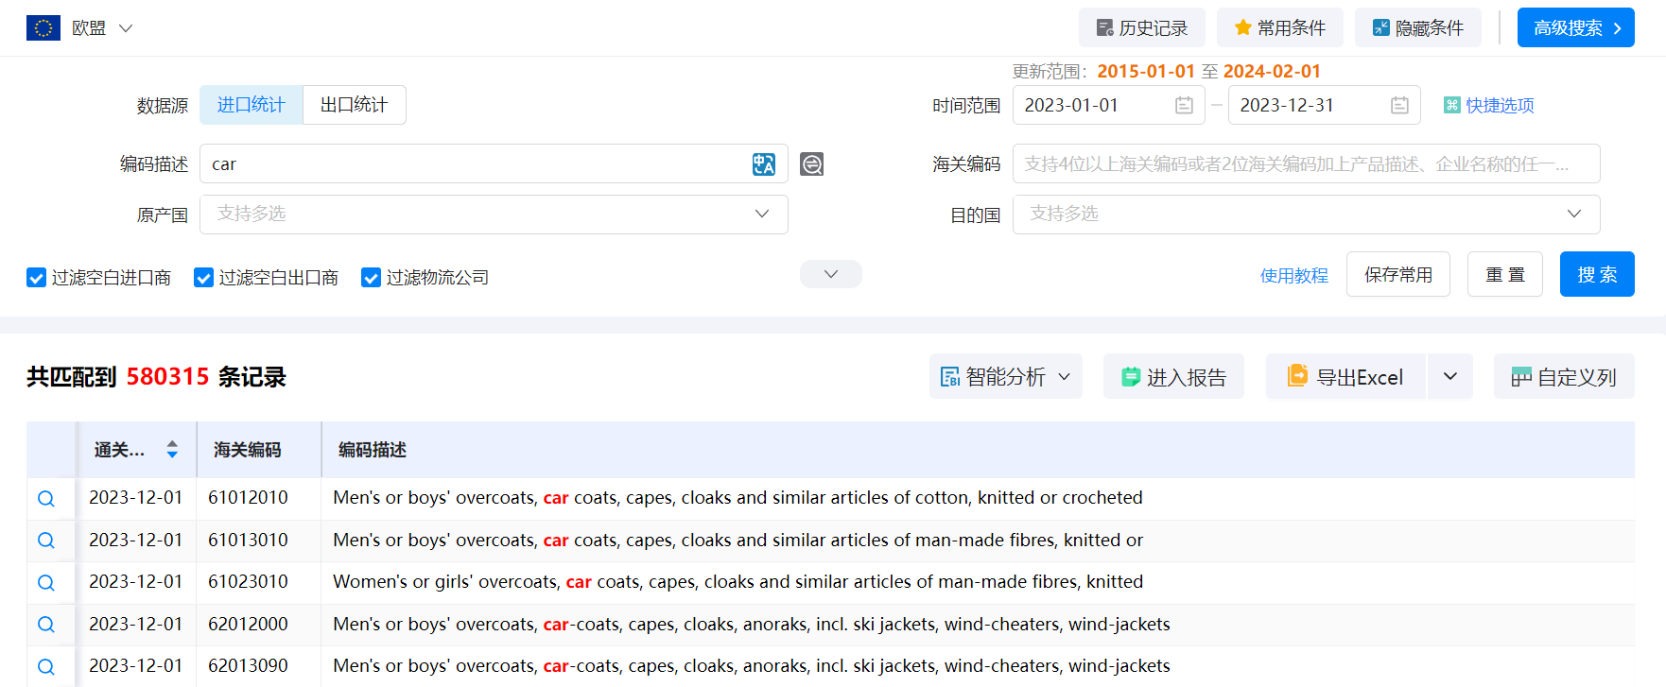The height and width of the screenshot is (687, 1666).
Task: Click the EU flag icon
Action: [43, 28]
